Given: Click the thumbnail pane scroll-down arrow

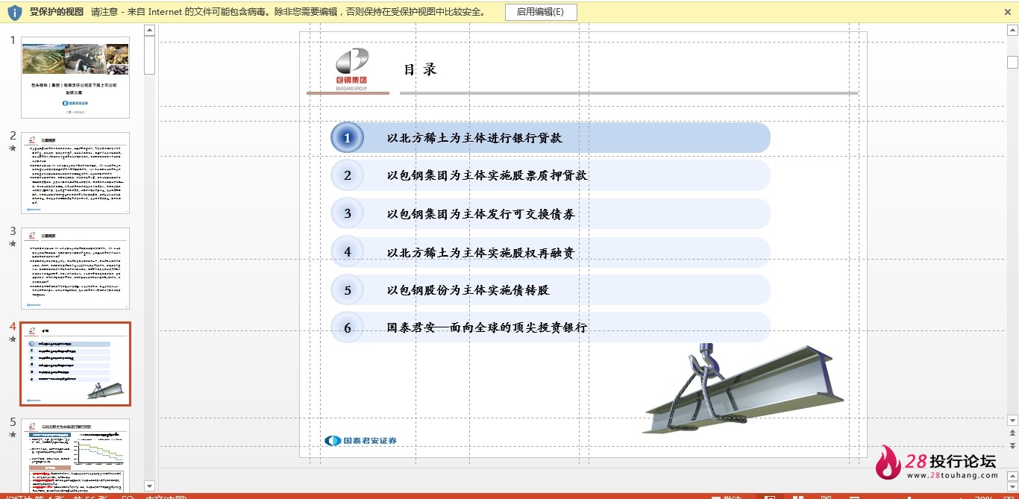Looking at the screenshot, I should tap(149, 486).
